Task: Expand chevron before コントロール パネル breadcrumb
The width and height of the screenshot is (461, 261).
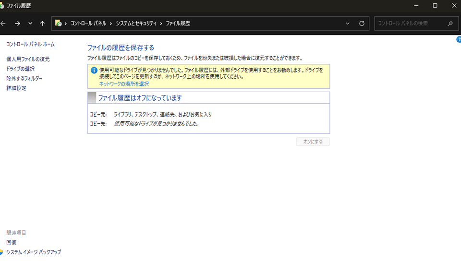Action: (x=66, y=24)
